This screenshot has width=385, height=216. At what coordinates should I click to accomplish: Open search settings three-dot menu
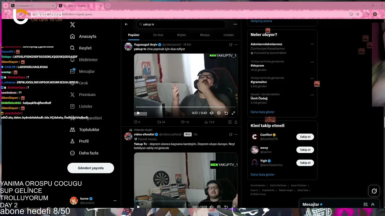click(x=235, y=24)
